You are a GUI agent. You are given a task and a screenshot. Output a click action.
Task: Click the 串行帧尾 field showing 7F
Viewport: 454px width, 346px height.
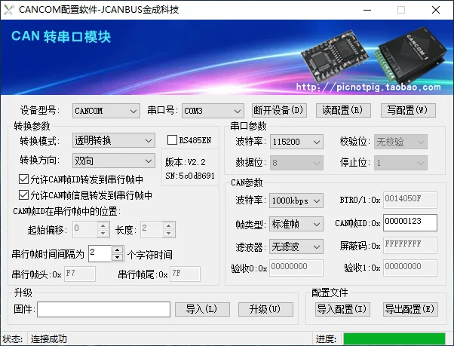[185, 274]
